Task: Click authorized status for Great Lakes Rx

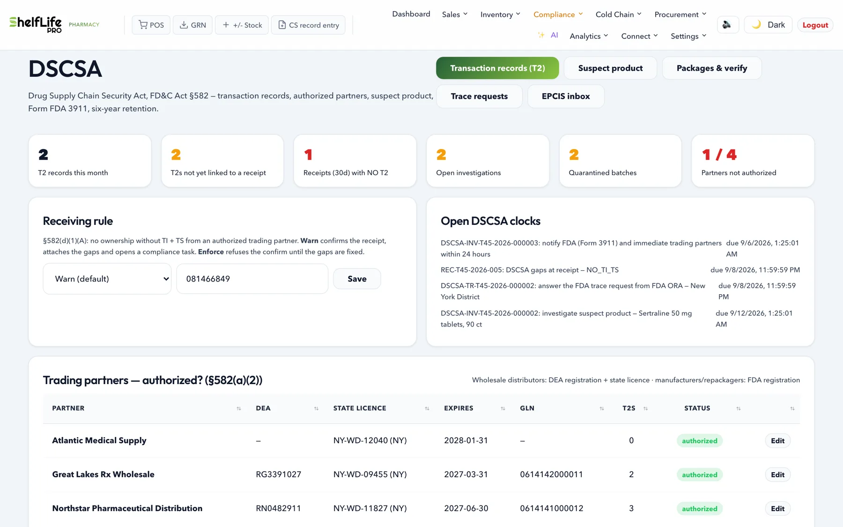Action: coord(700,475)
